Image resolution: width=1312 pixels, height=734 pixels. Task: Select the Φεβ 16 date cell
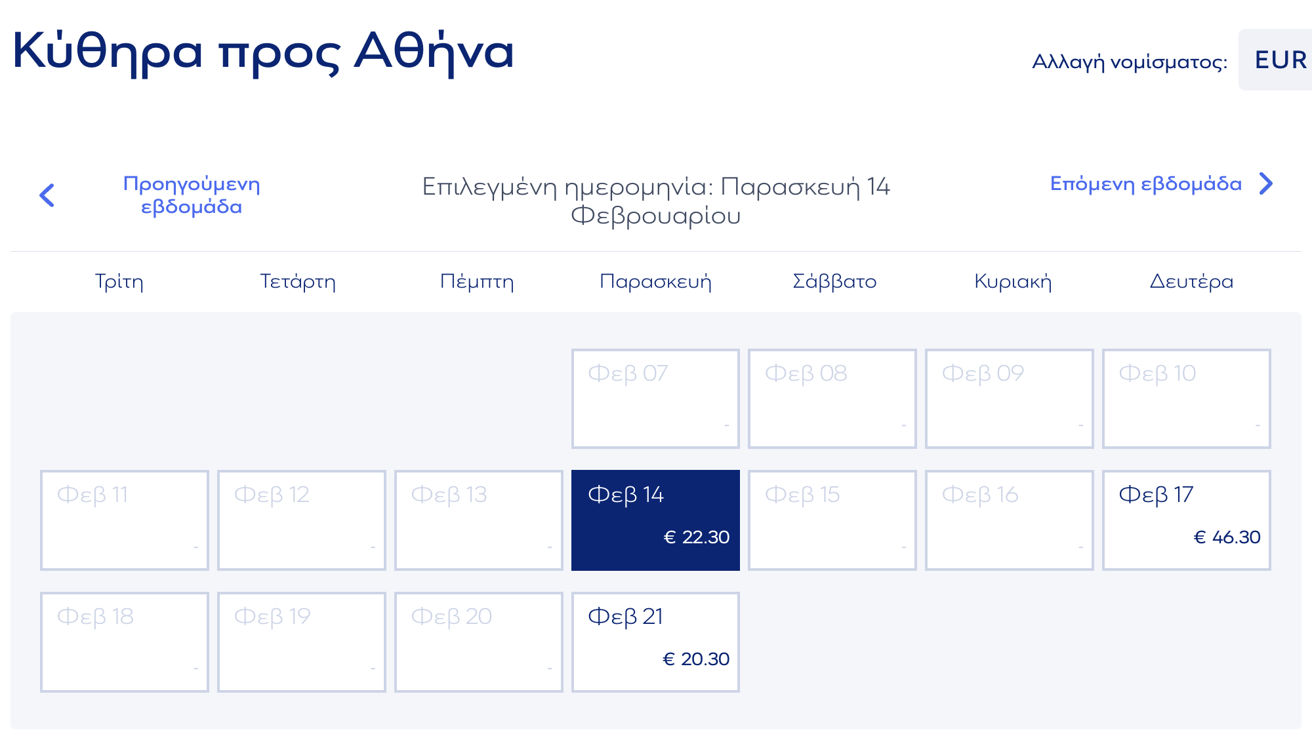[1009, 520]
